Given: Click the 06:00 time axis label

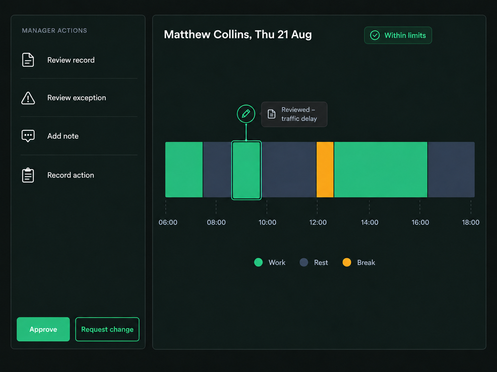Looking at the screenshot, I should (x=168, y=222).
